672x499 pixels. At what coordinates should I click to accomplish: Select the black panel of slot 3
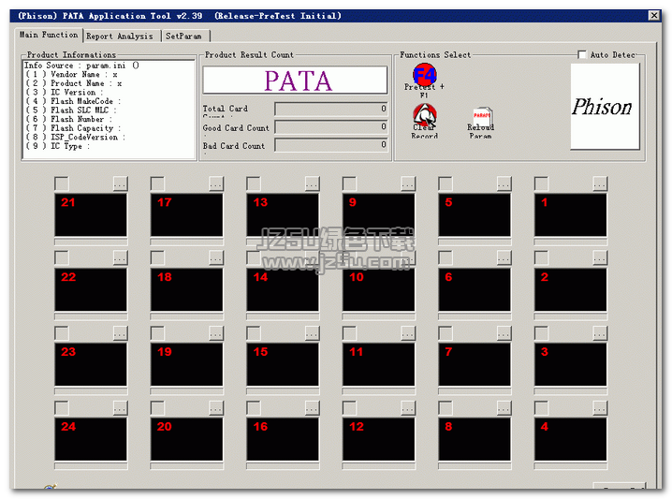[x=571, y=364]
